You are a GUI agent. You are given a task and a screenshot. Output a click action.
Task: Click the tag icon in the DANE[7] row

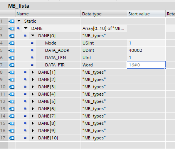12,116
